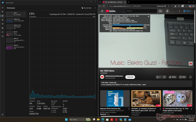Viewport: 196px width, 122px height.
Task: Click the voice search microphone icon
Action: pyautogui.click(x=167, y=11)
